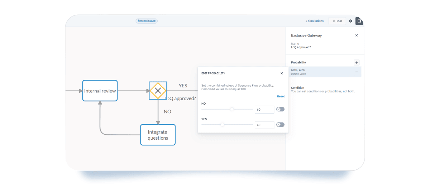Click the settings gear icon in top bar
The image size is (430, 193).
coord(350,21)
